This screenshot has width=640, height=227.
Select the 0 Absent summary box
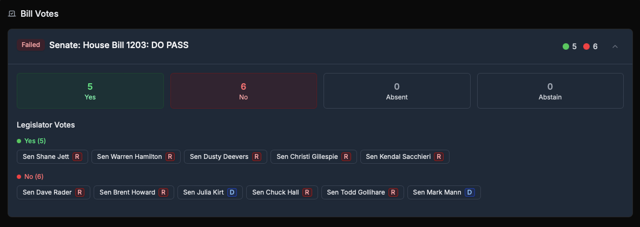pos(397,91)
